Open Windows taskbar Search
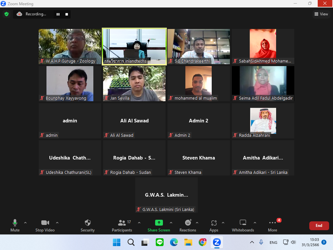Viewport: 333px width, 250px height. (x=131, y=242)
